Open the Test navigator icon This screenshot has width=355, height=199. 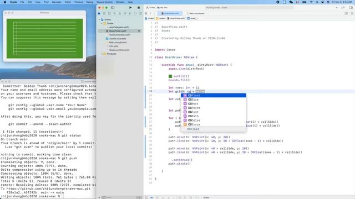[125, 13]
